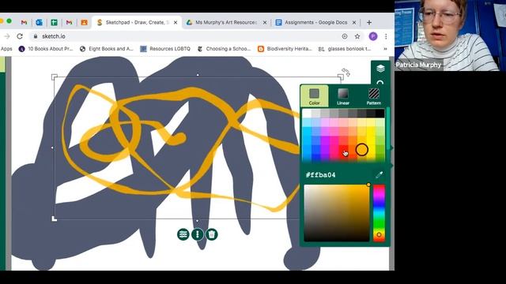Screen dimensions: 506x284
Task: Pick the circled orange swatch
Action: (362, 149)
